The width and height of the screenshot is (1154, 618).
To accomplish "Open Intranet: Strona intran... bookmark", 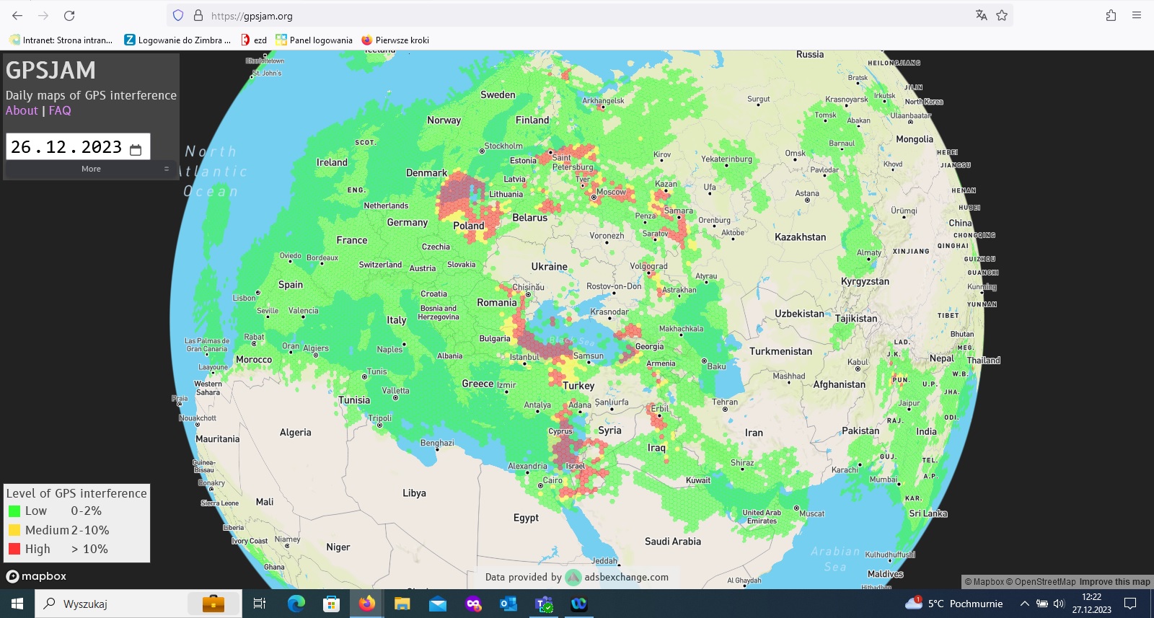I will 61,40.
